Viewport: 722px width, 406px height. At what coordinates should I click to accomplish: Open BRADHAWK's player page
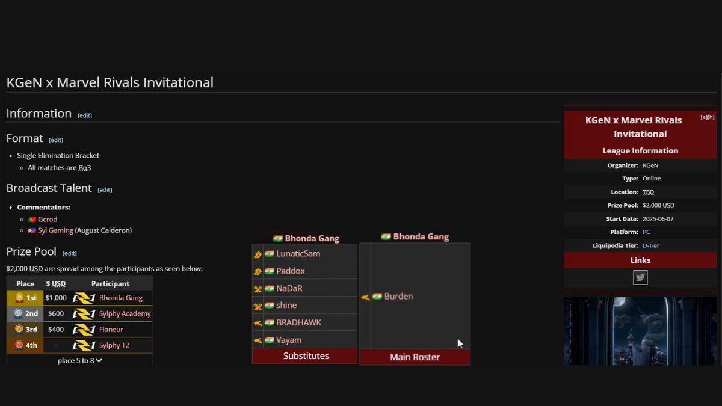tap(299, 323)
